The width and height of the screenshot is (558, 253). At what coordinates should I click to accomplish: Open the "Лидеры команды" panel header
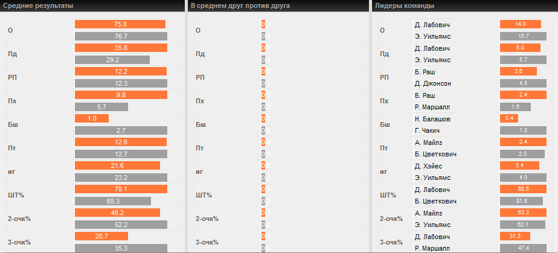404,5
